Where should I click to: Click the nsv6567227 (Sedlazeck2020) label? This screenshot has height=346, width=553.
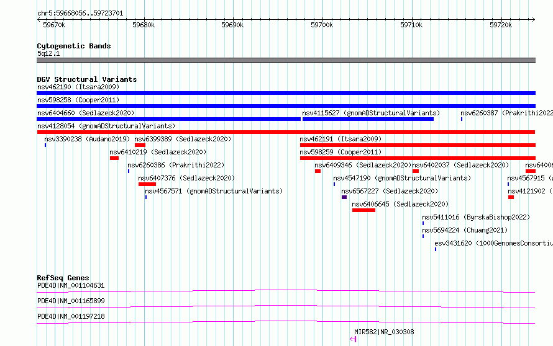pos(390,191)
